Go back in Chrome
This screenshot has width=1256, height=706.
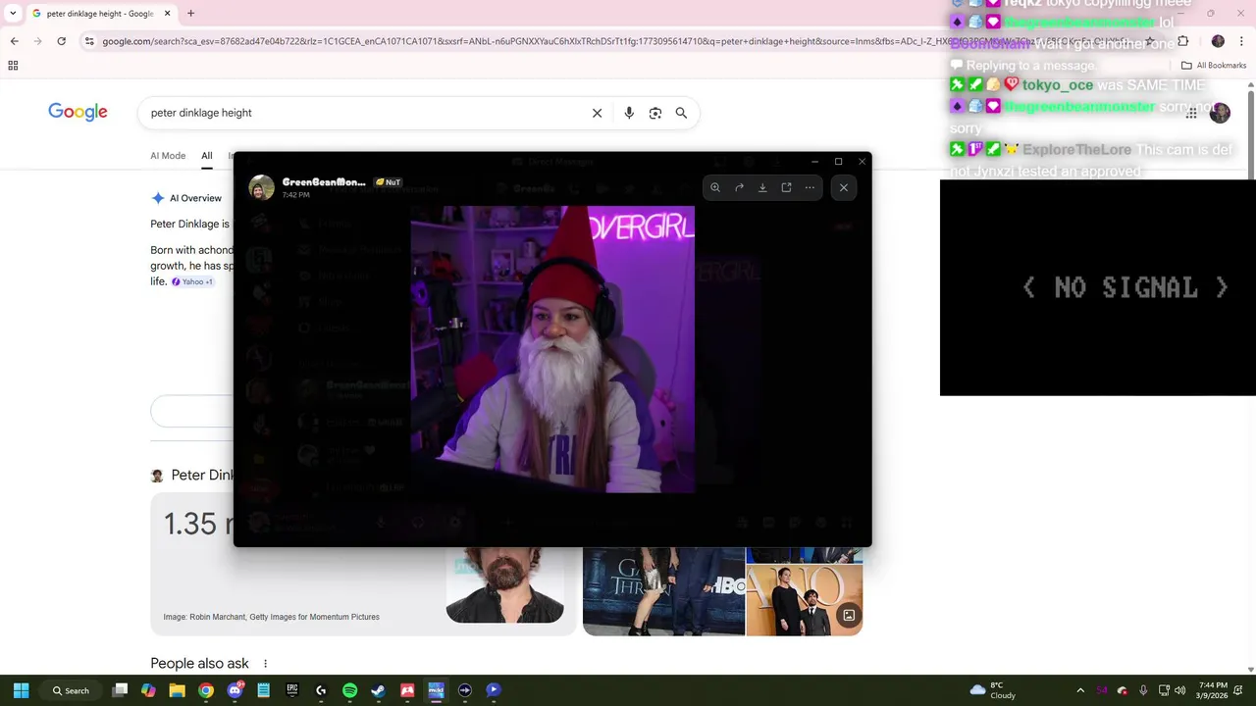(x=14, y=41)
